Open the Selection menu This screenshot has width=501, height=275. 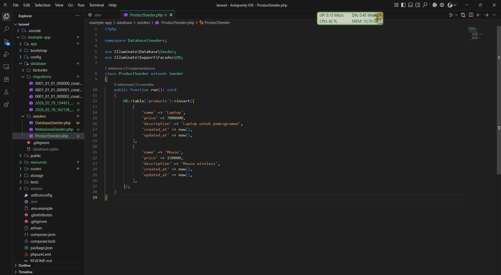tap(42, 5)
